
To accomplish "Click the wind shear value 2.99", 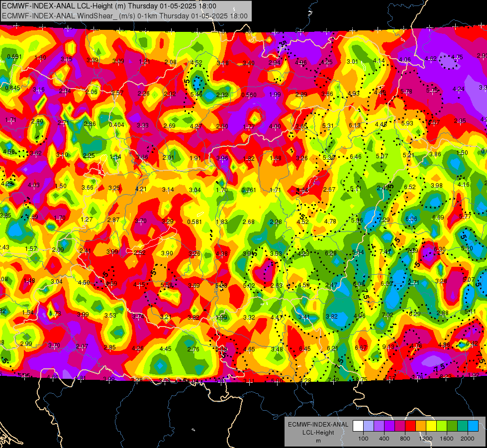I will coord(26,344).
